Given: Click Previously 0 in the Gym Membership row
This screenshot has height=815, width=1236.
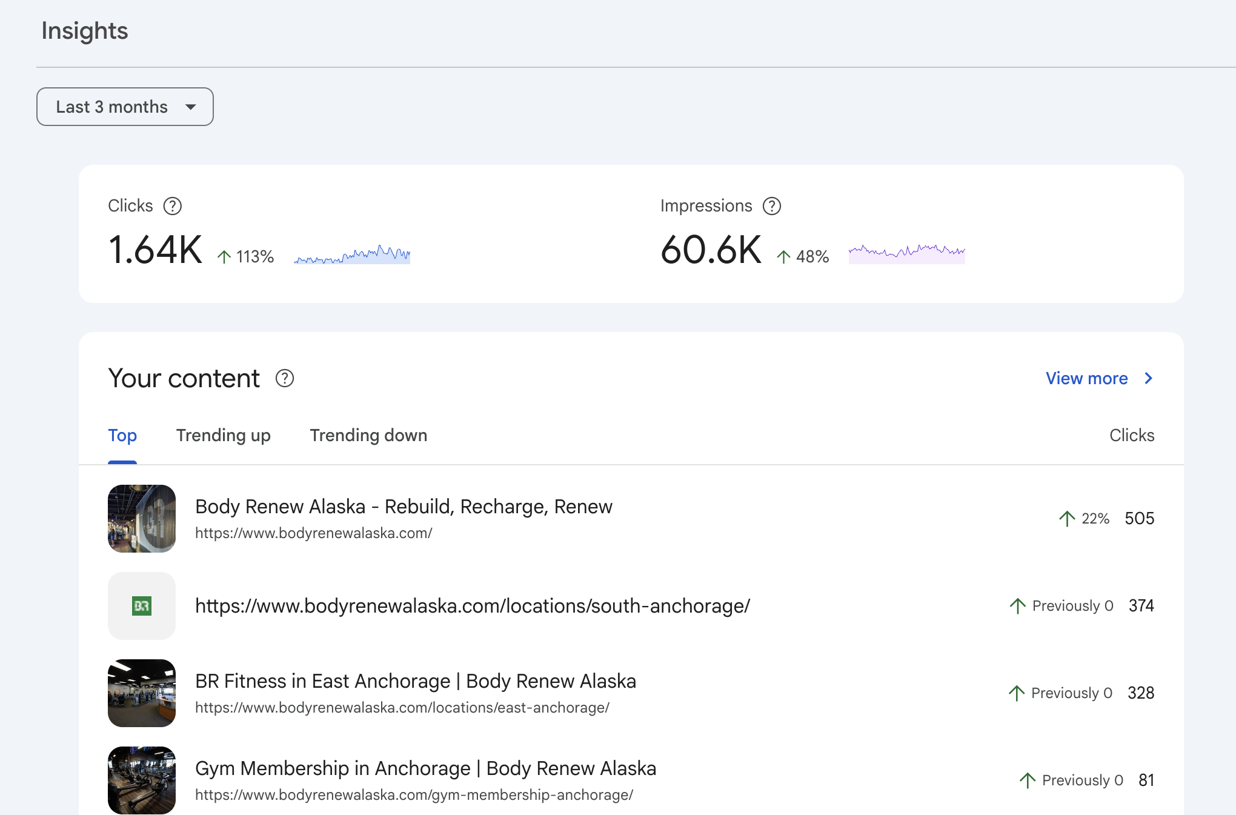Looking at the screenshot, I should pos(1082,780).
